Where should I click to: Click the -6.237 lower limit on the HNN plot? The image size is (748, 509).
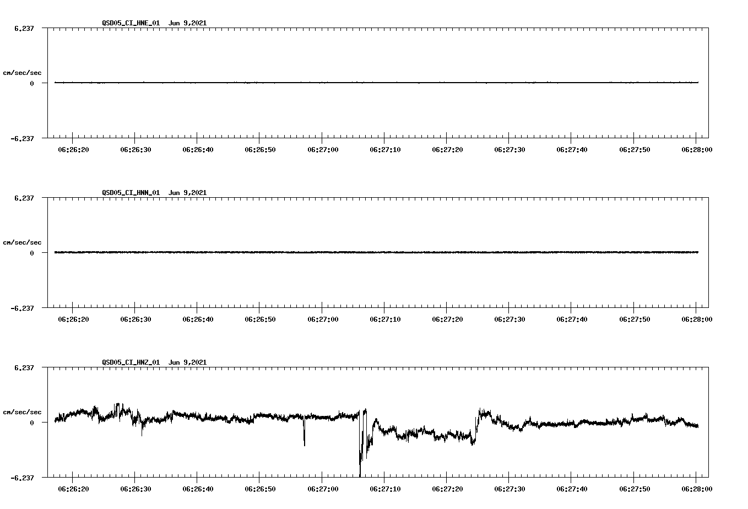coord(22,308)
